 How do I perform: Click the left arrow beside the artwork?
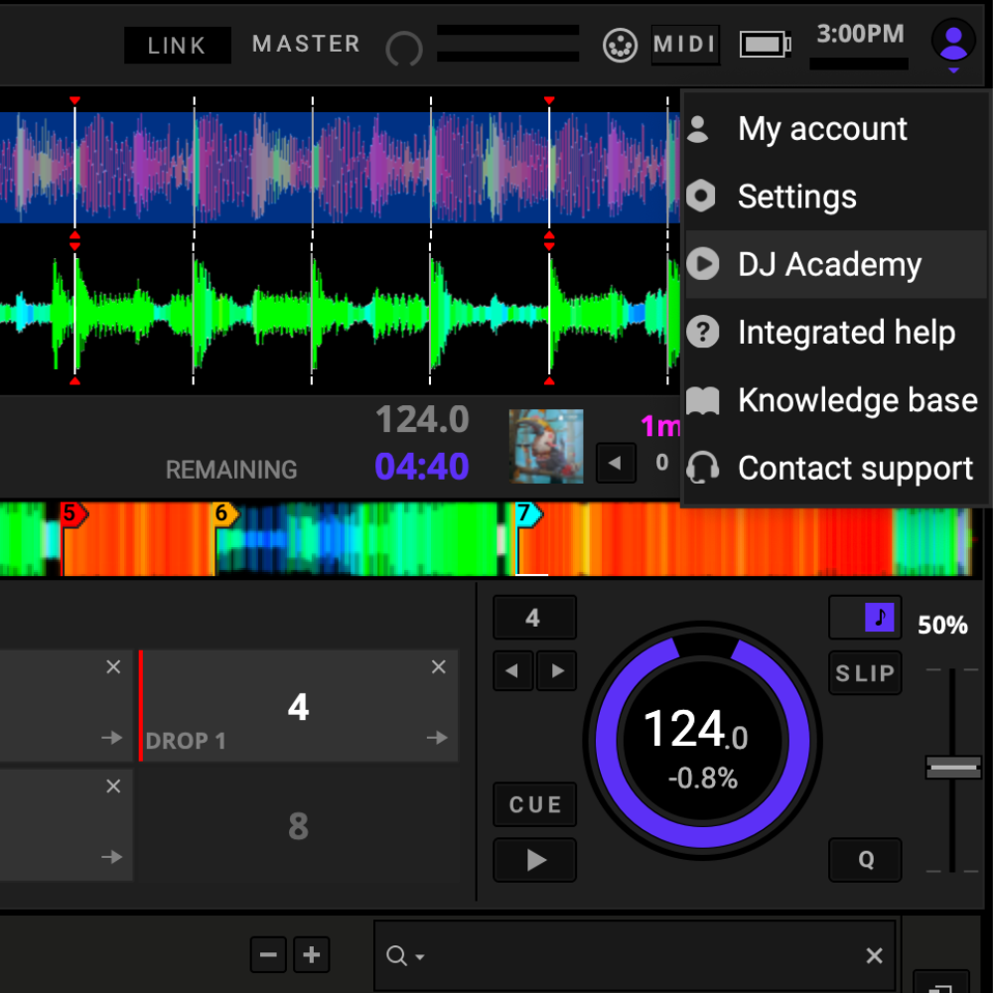pos(616,463)
